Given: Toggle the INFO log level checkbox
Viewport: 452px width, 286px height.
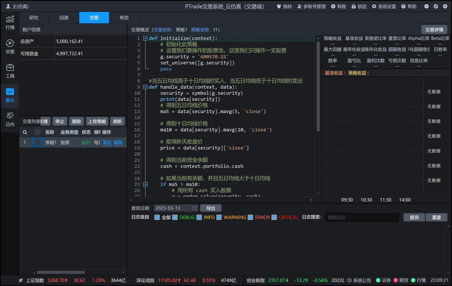Looking at the screenshot, I should 199,217.
